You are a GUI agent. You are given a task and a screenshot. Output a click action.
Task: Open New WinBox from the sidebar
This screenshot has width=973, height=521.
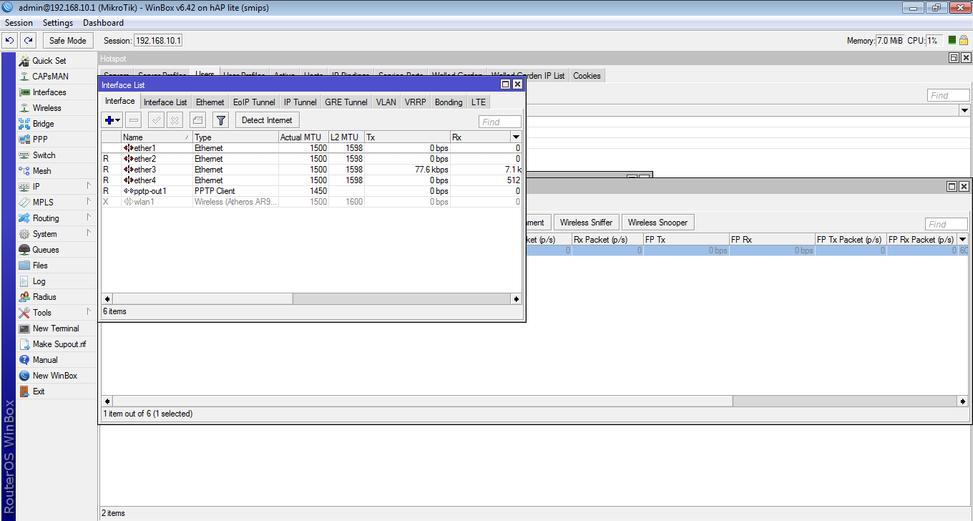coord(54,376)
